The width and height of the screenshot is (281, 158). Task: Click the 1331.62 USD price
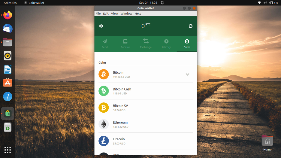(121, 127)
